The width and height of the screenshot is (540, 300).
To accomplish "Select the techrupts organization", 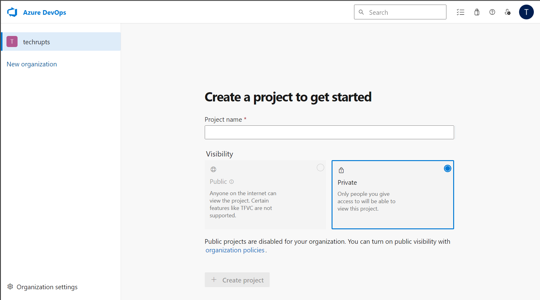I will 36,42.
